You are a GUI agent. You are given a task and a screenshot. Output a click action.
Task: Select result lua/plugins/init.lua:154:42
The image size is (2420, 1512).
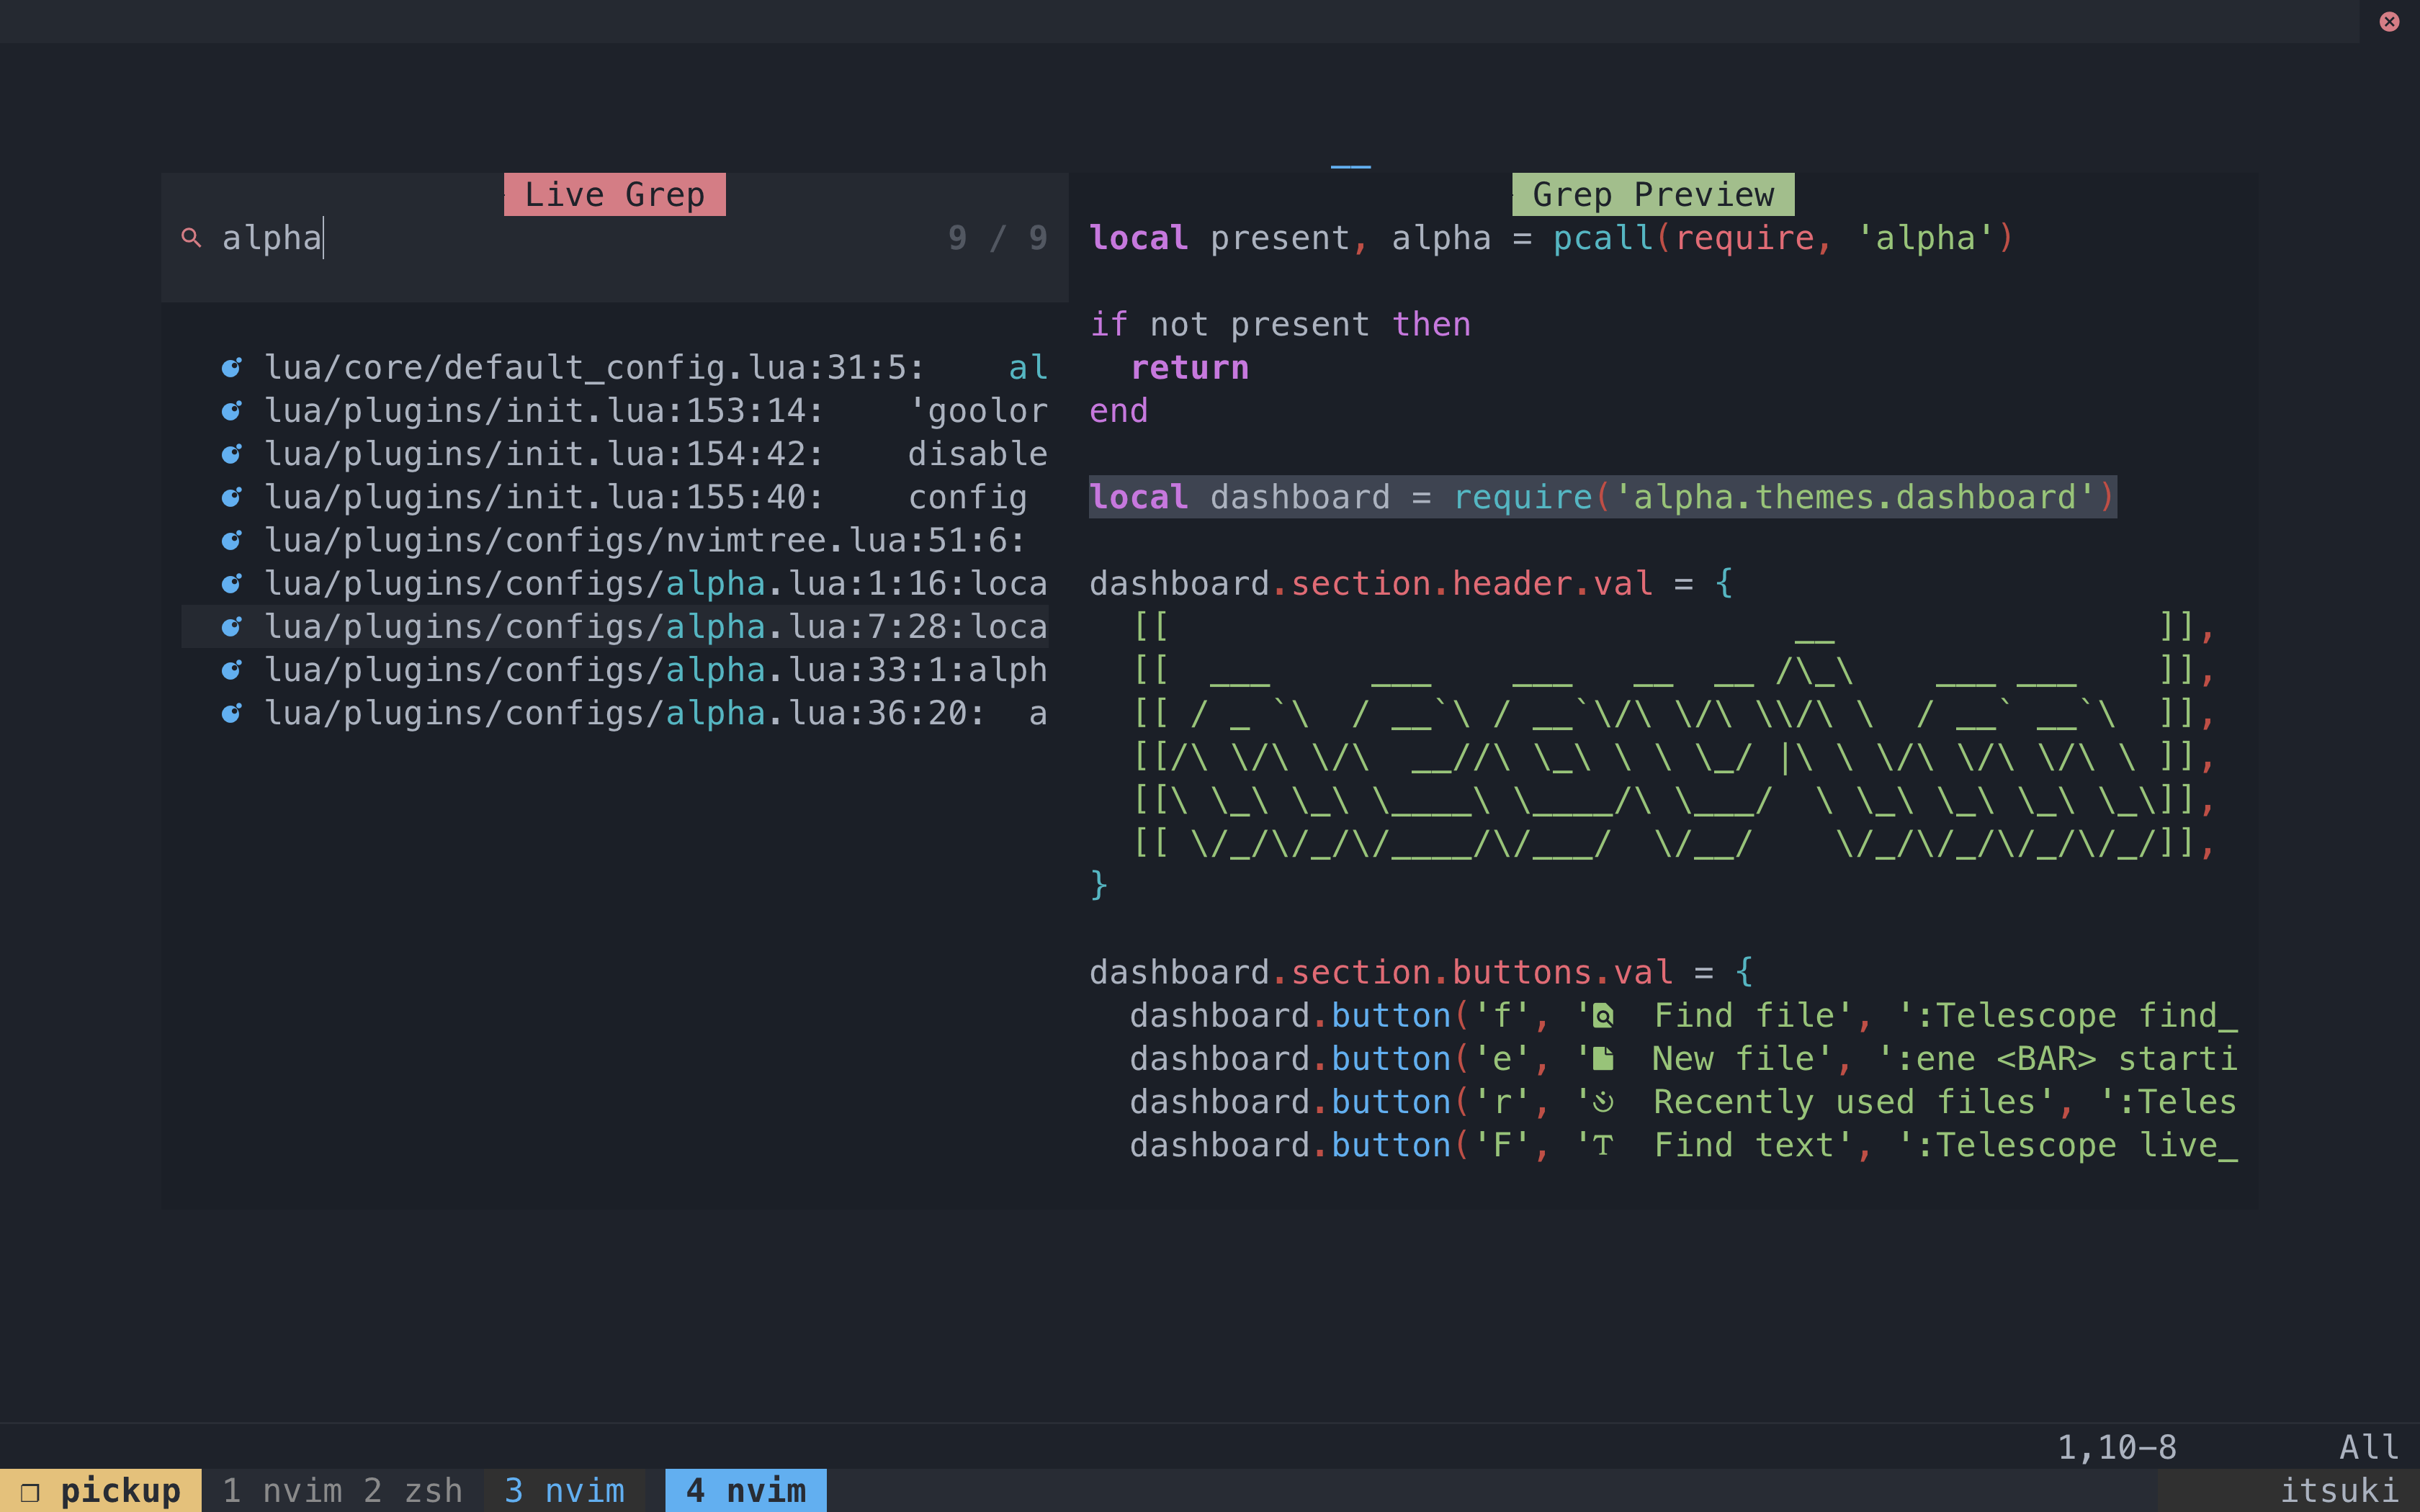(x=615, y=454)
